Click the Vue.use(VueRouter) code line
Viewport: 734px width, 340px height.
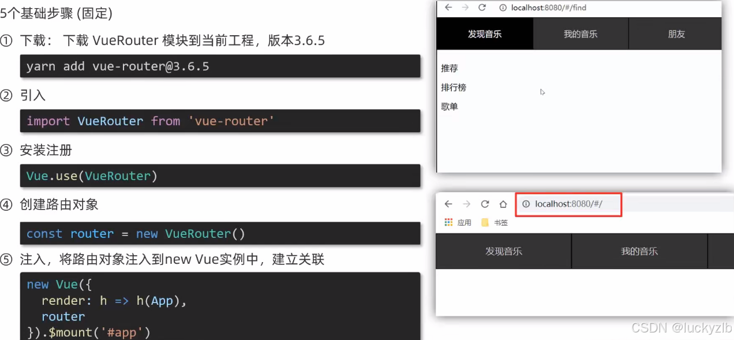pos(92,176)
